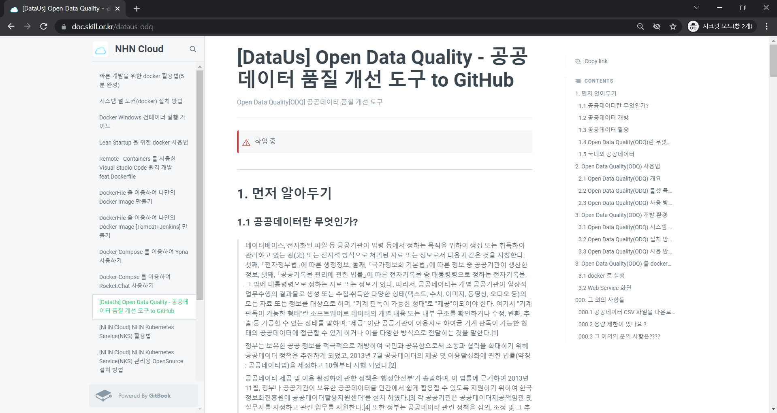Open the tab search dropdown arrow
777x413 pixels.
696,8
